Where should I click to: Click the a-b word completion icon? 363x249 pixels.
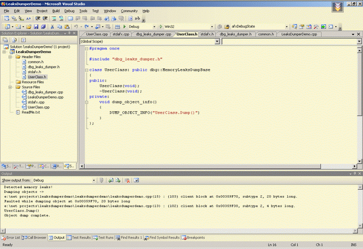point(137,19)
